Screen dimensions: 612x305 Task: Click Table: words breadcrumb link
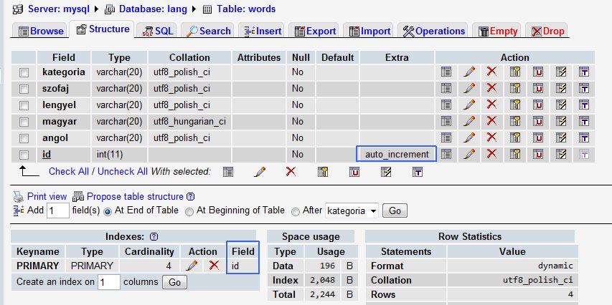click(246, 9)
